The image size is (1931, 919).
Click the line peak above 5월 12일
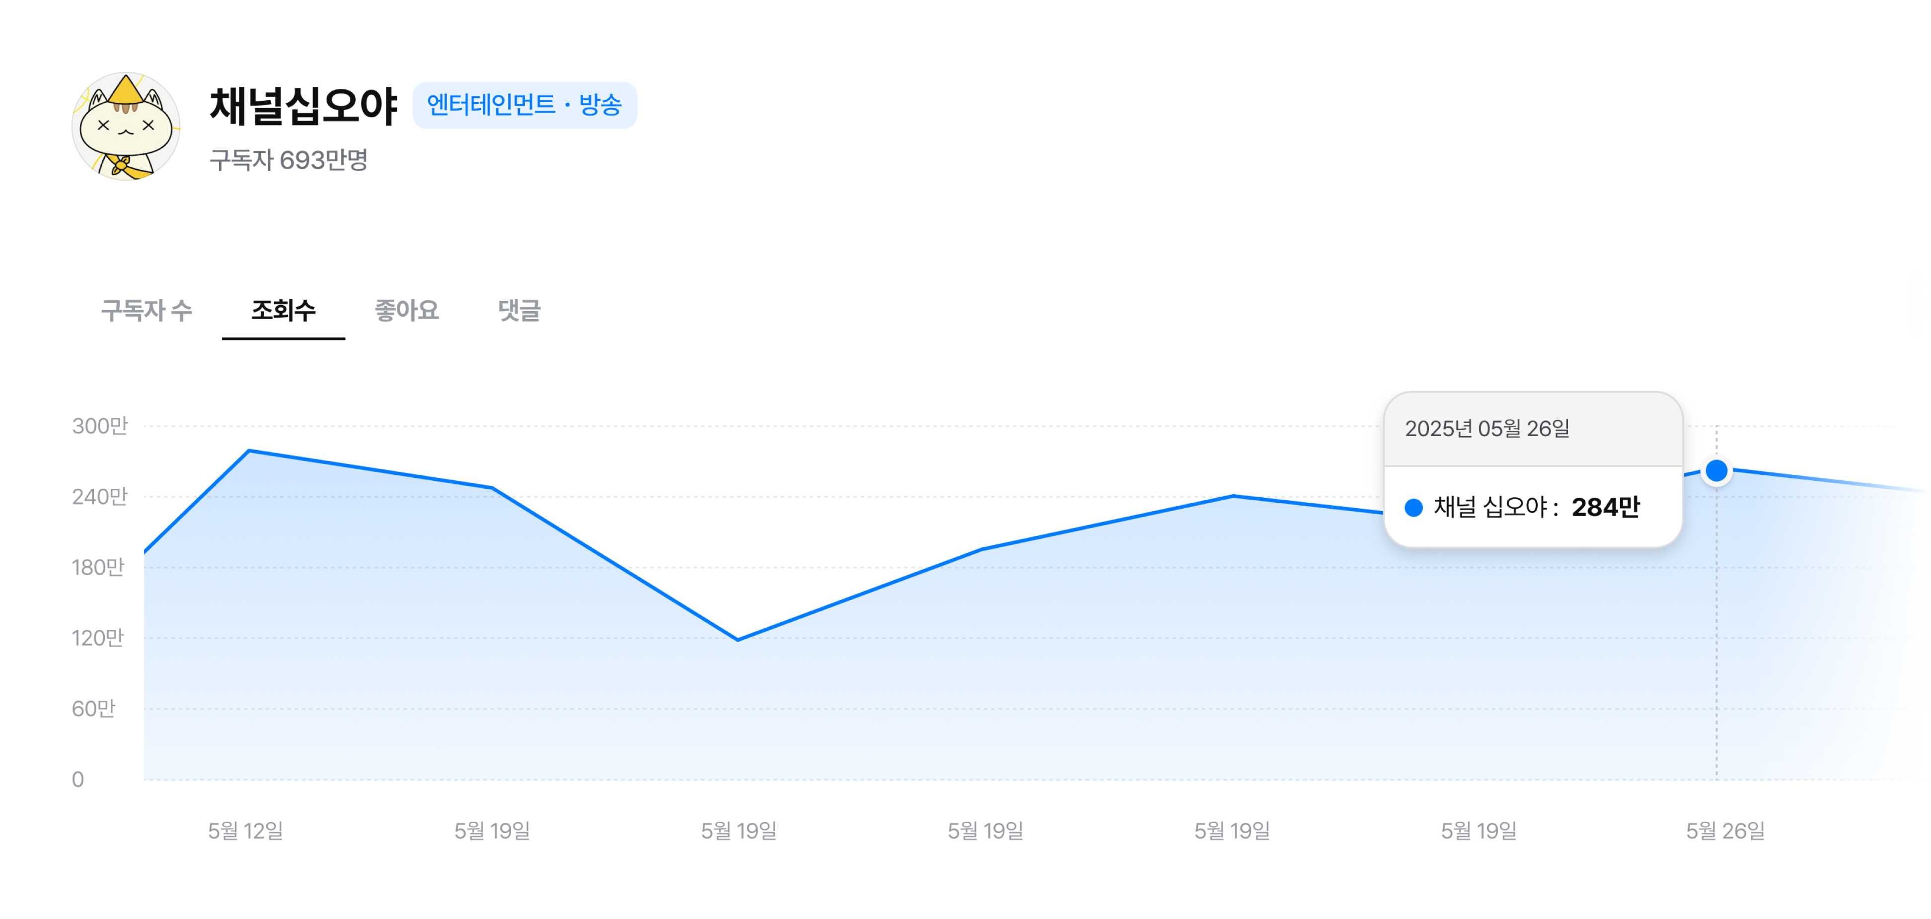pos(249,451)
